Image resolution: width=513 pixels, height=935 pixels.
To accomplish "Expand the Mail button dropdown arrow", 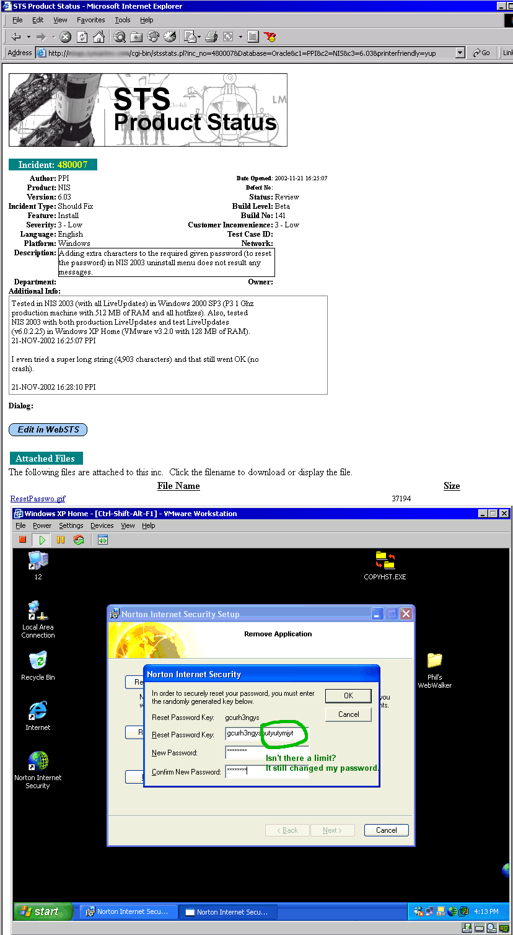I will click(199, 37).
